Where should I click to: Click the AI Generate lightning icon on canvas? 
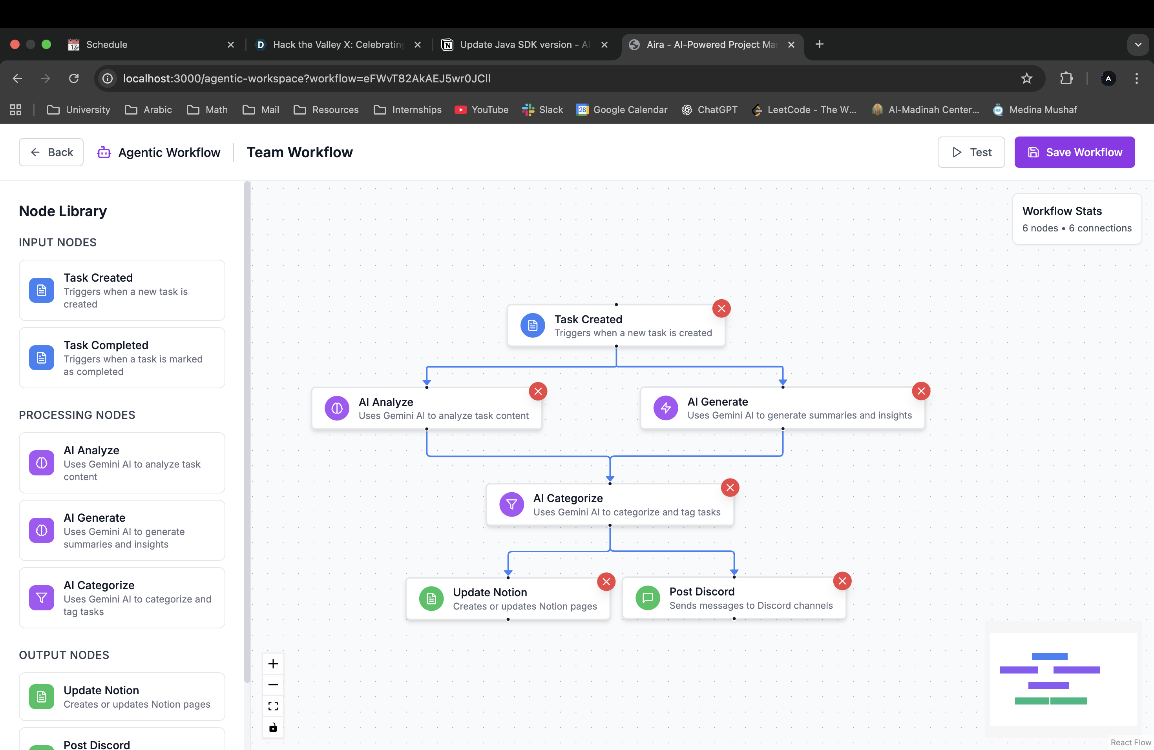[x=665, y=408]
